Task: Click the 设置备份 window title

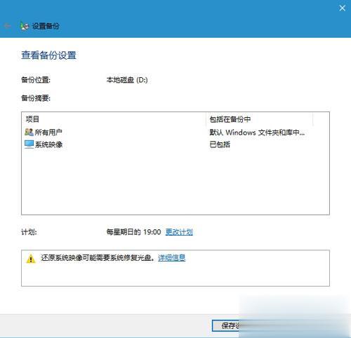Action: pyautogui.click(x=46, y=26)
